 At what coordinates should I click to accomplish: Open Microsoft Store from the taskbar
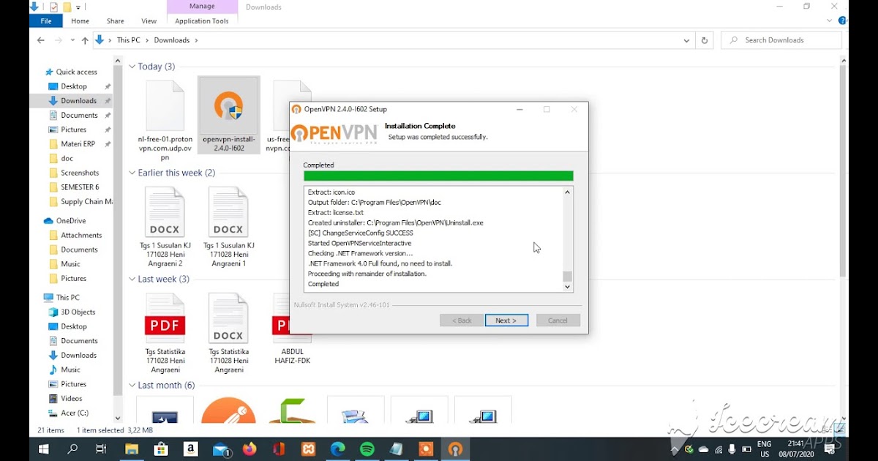(x=162, y=449)
